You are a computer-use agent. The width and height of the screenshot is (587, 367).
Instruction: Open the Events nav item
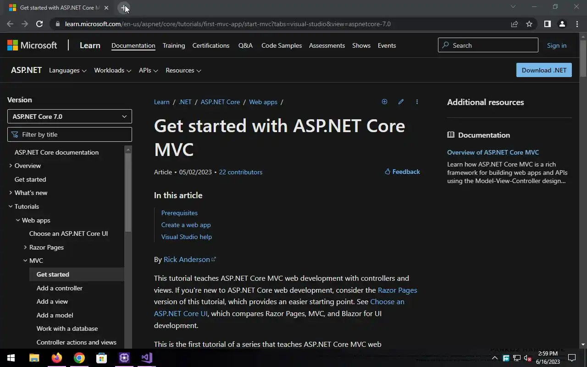[387, 45]
